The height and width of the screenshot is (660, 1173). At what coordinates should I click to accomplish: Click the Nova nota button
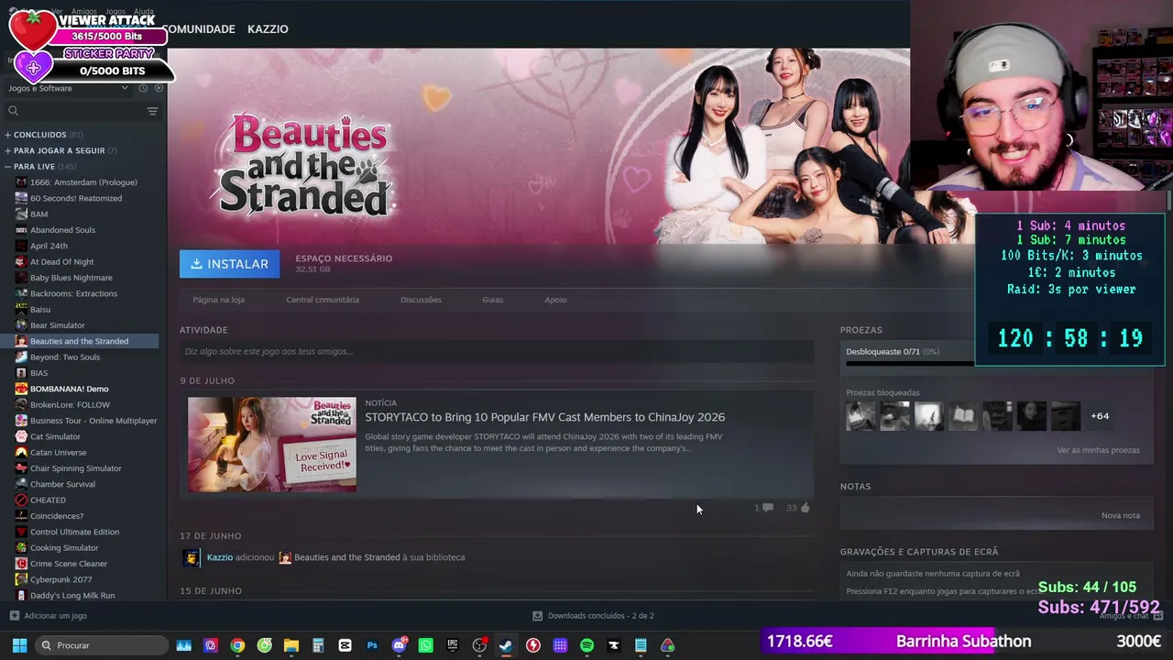pyautogui.click(x=1121, y=515)
